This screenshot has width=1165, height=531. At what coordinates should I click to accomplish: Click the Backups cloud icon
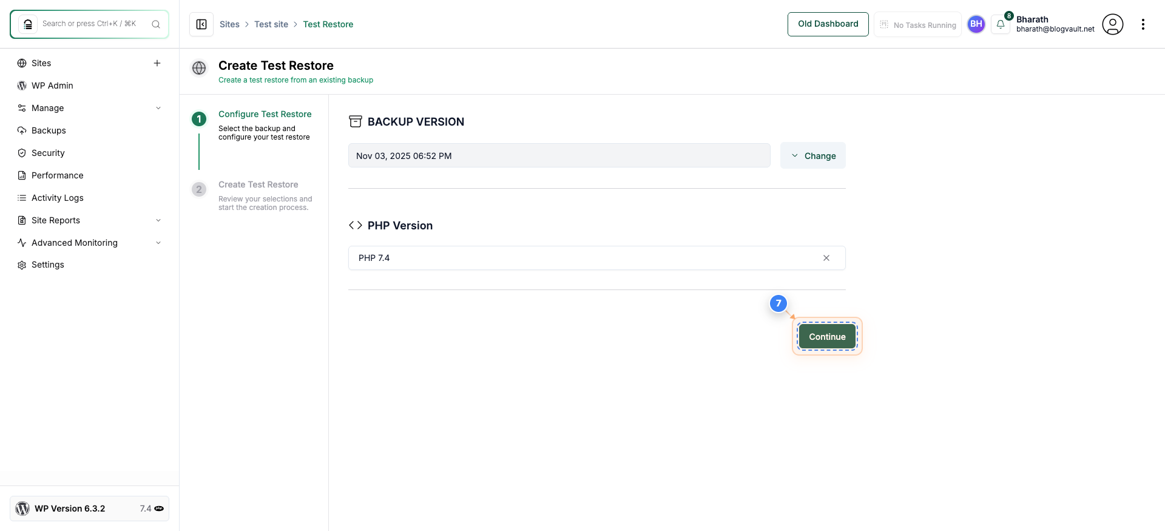pyautogui.click(x=22, y=130)
